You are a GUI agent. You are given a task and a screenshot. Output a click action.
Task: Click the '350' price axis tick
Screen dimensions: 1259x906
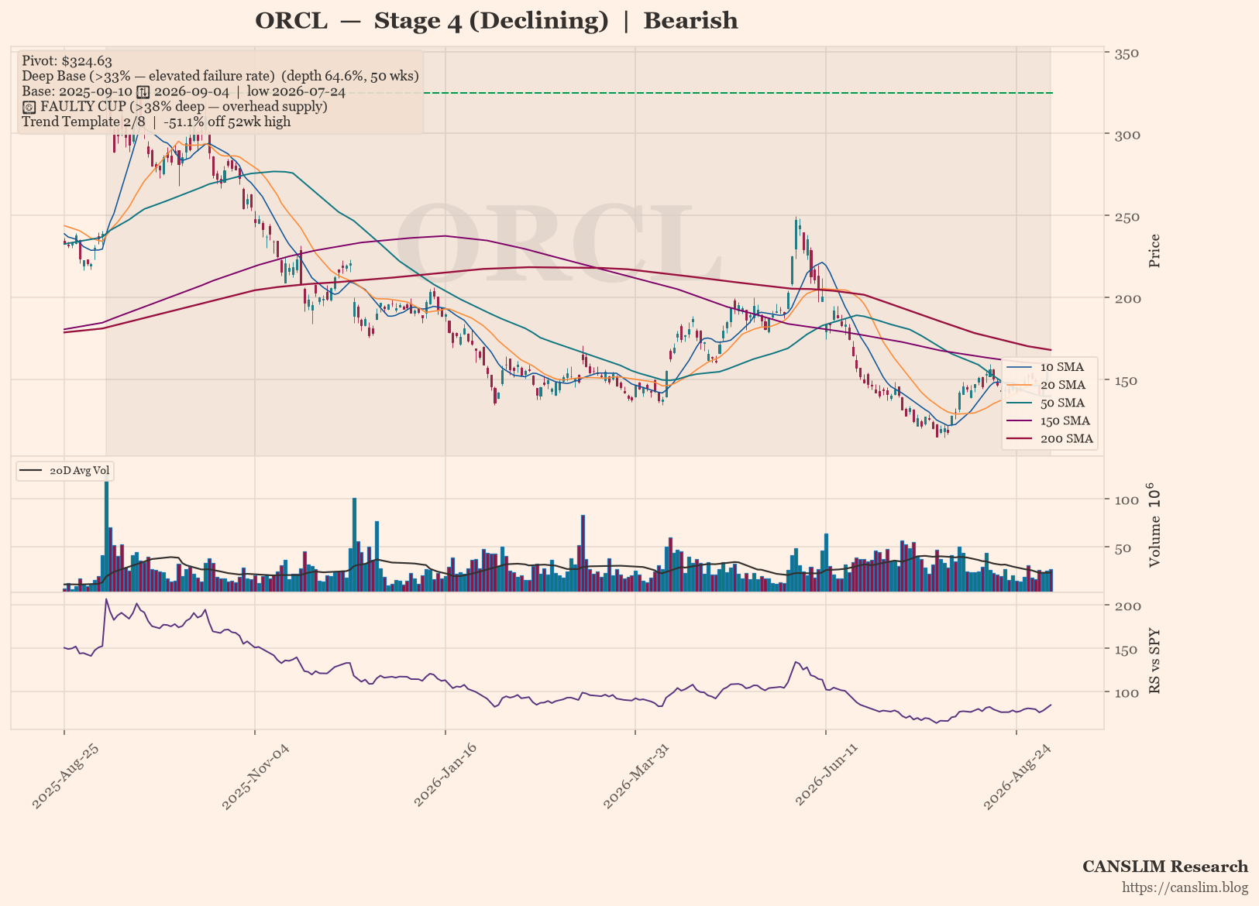tap(1127, 53)
